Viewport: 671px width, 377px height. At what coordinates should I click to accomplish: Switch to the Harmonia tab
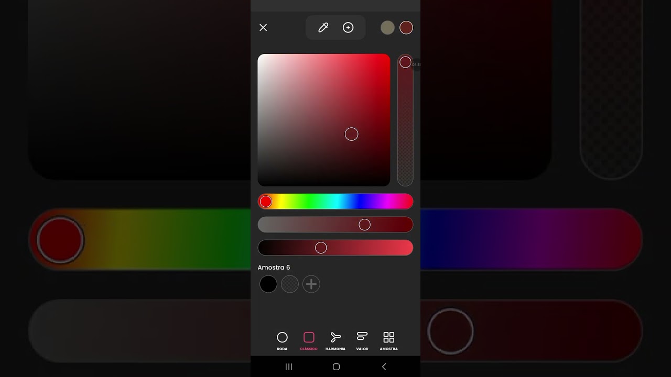[x=335, y=341]
